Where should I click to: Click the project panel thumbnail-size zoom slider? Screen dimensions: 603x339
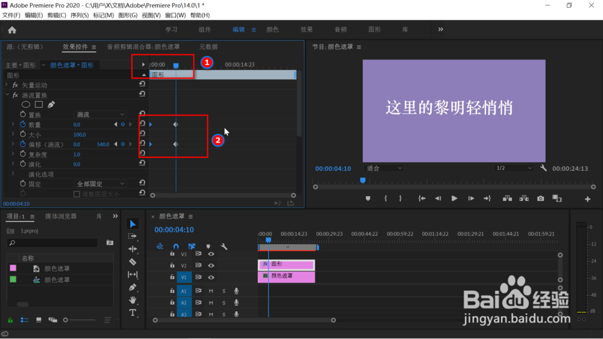pos(80,320)
